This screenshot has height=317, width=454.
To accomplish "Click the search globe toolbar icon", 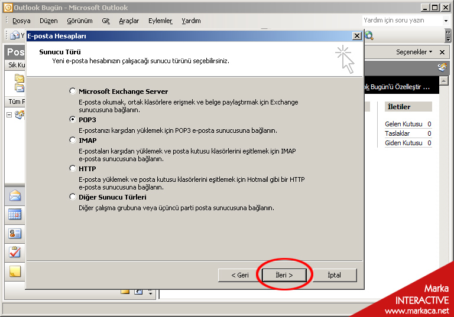I will pos(369,35).
